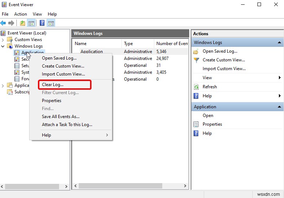Click the Operational type cell with 31 events
This screenshot has width=284, height=198.
click(135, 65)
